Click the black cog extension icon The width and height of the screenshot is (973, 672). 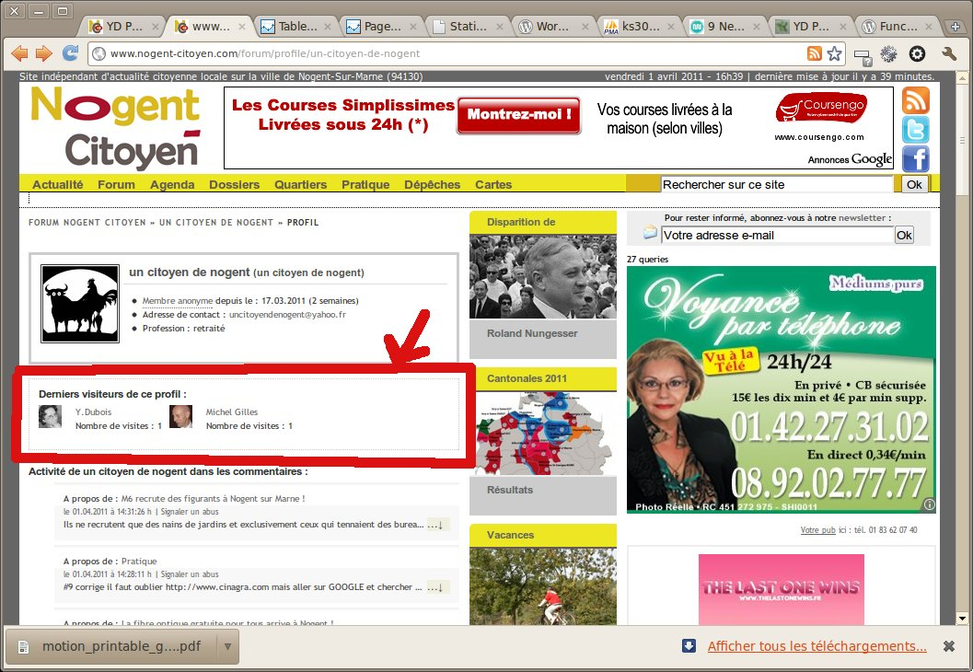[x=917, y=54]
